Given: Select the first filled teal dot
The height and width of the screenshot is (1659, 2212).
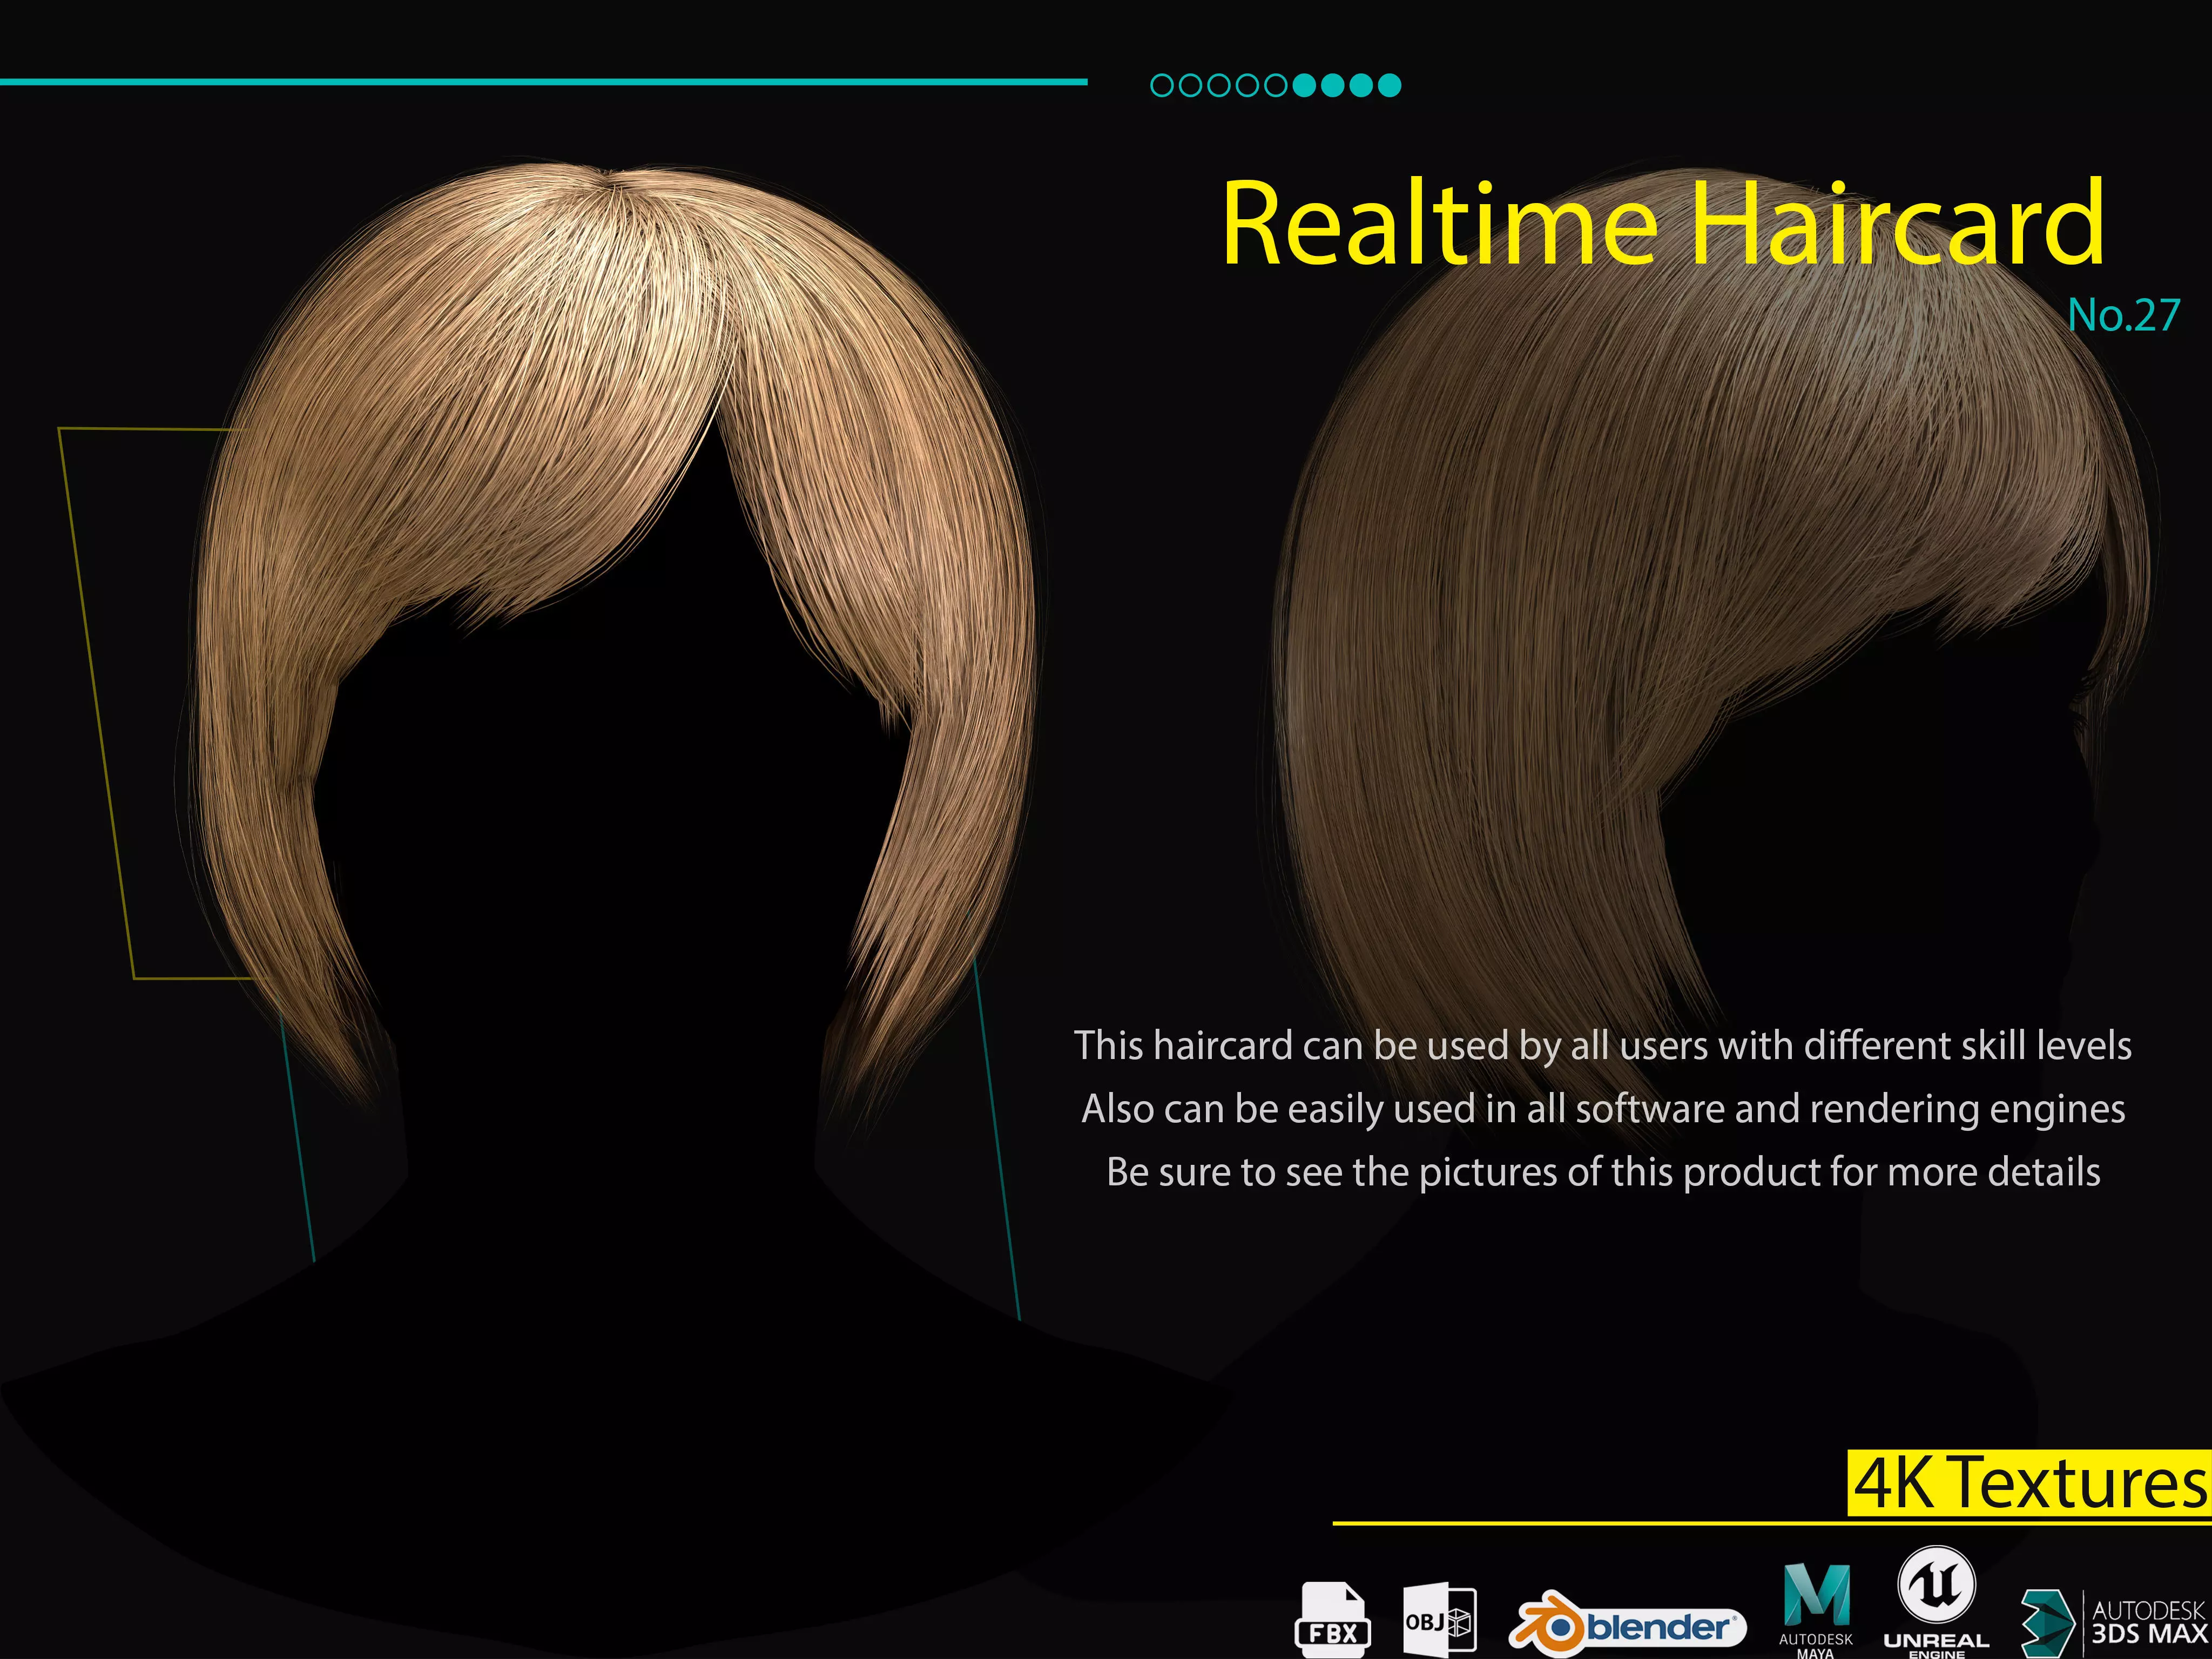Looking at the screenshot, I should [1304, 86].
